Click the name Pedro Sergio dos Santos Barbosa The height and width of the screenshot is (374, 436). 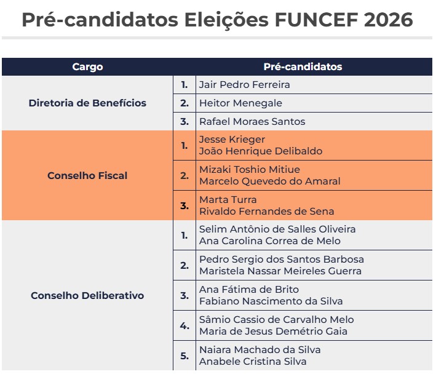tap(281, 259)
